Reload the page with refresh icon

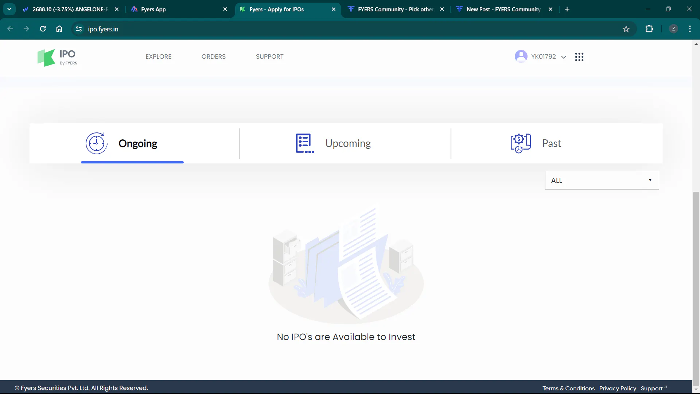[x=43, y=29]
